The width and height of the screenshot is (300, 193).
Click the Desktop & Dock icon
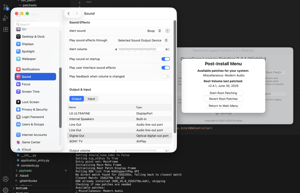(18, 37)
